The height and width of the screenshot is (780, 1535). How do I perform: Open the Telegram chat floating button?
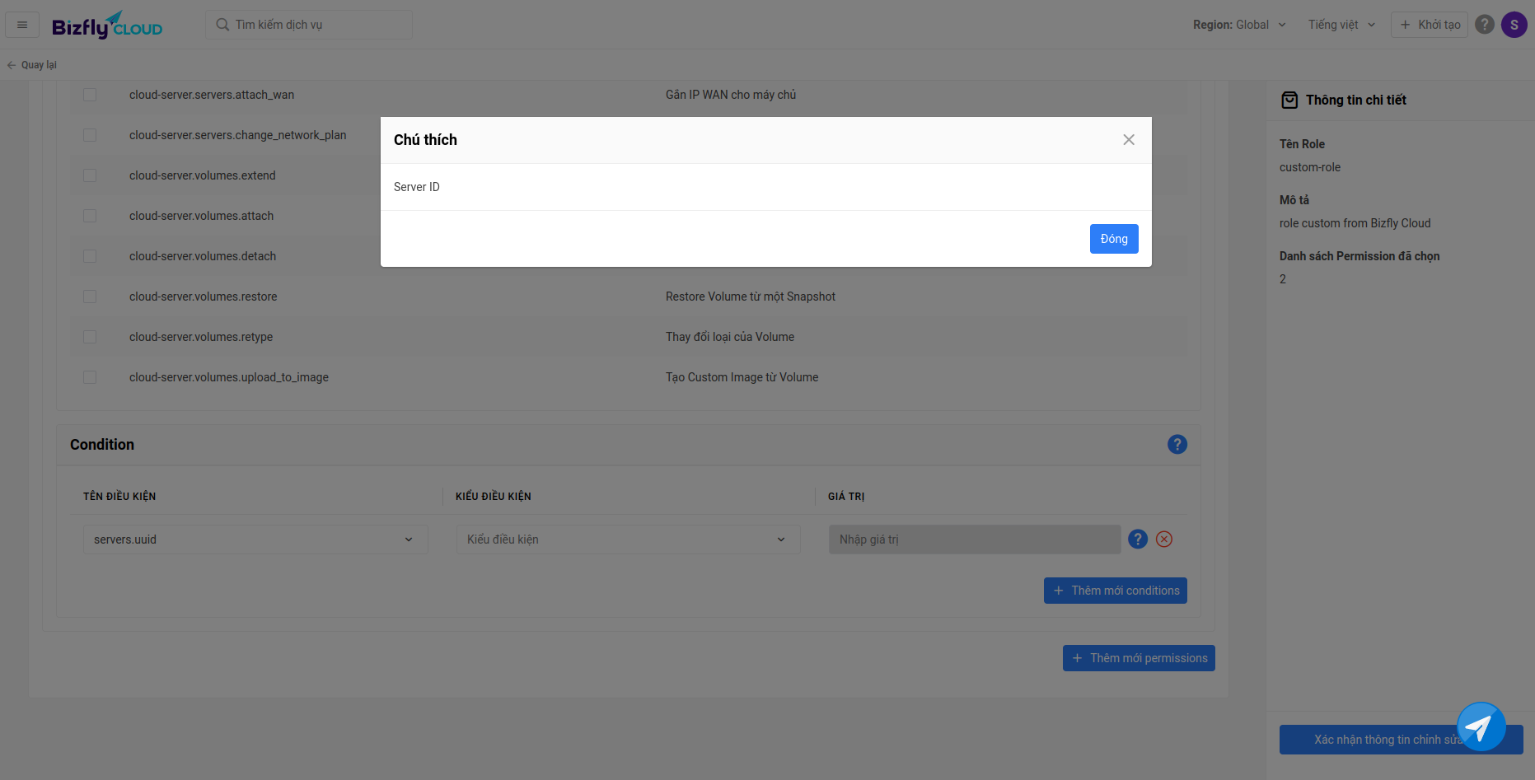[x=1481, y=726]
